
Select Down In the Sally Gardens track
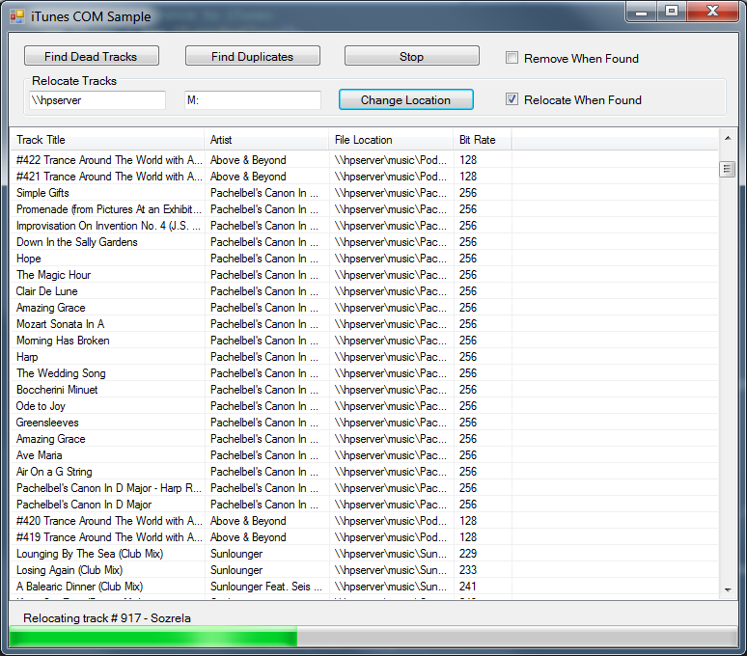pos(364,242)
